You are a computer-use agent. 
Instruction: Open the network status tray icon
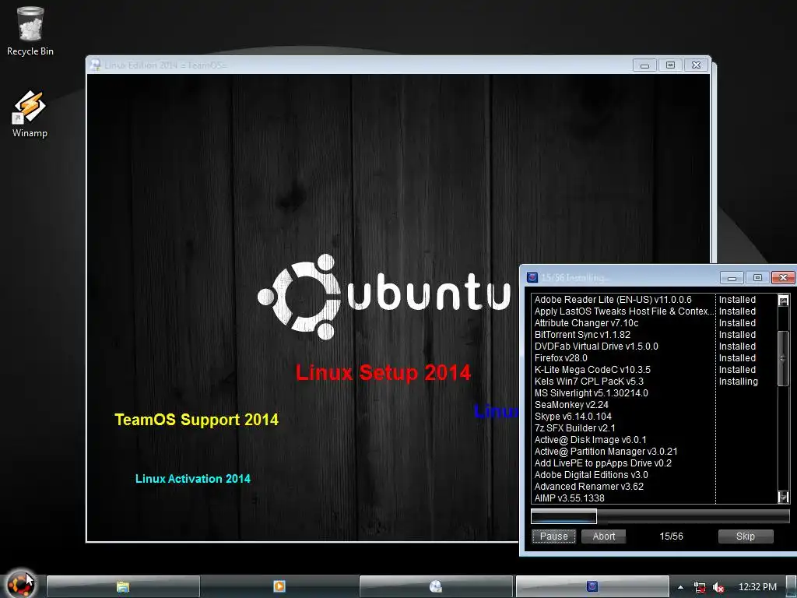point(700,587)
